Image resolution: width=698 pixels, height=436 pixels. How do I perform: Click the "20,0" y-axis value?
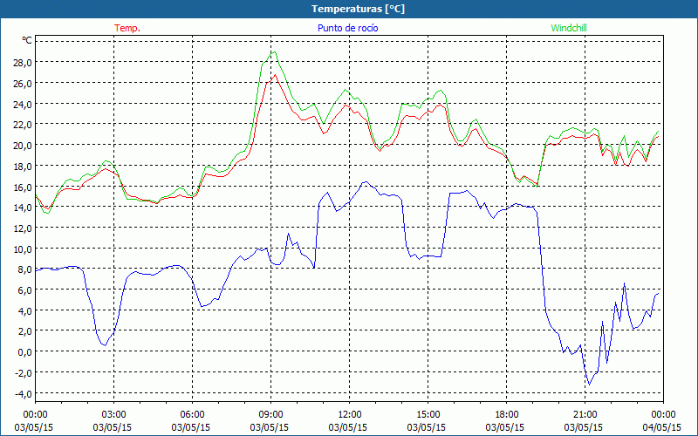click(24, 146)
